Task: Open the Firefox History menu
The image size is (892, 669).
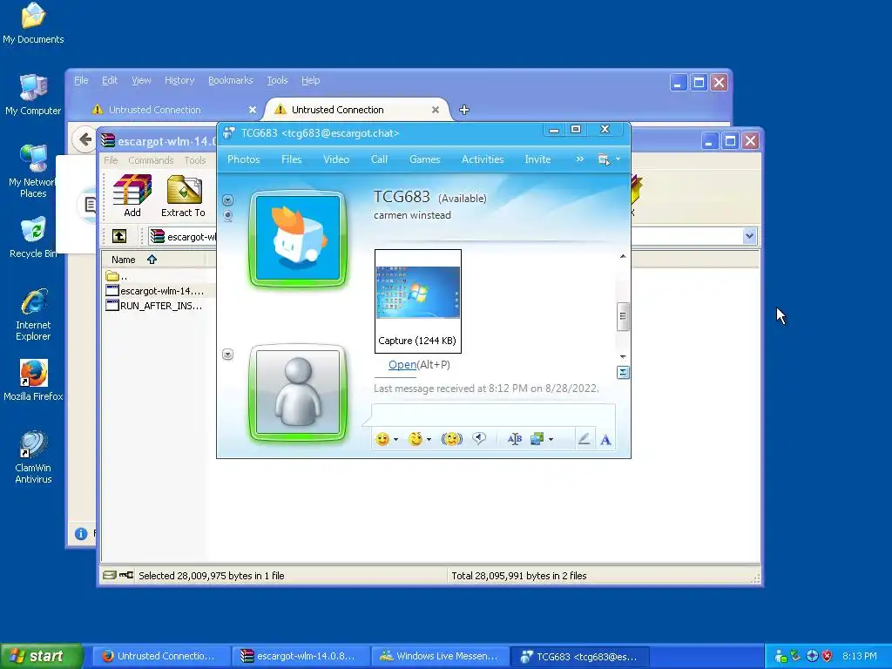Action: point(179,80)
